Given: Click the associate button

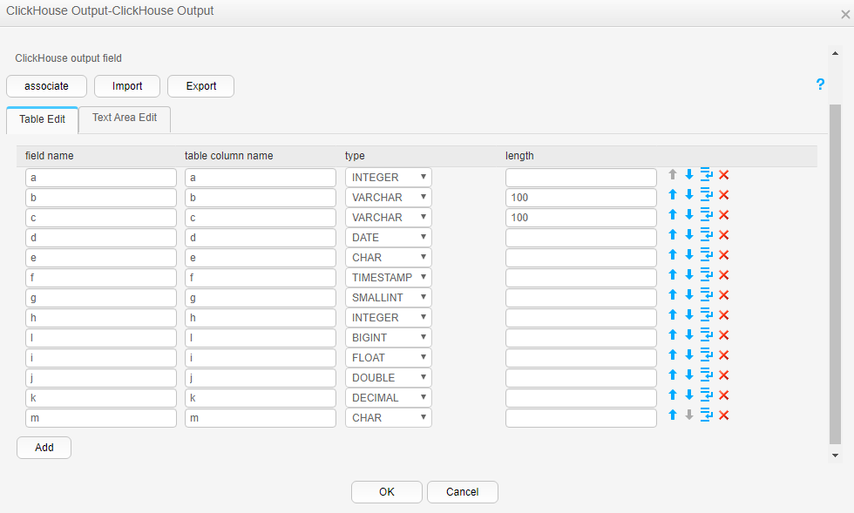Looking at the screenshot, I should click(x=46, y=86).
